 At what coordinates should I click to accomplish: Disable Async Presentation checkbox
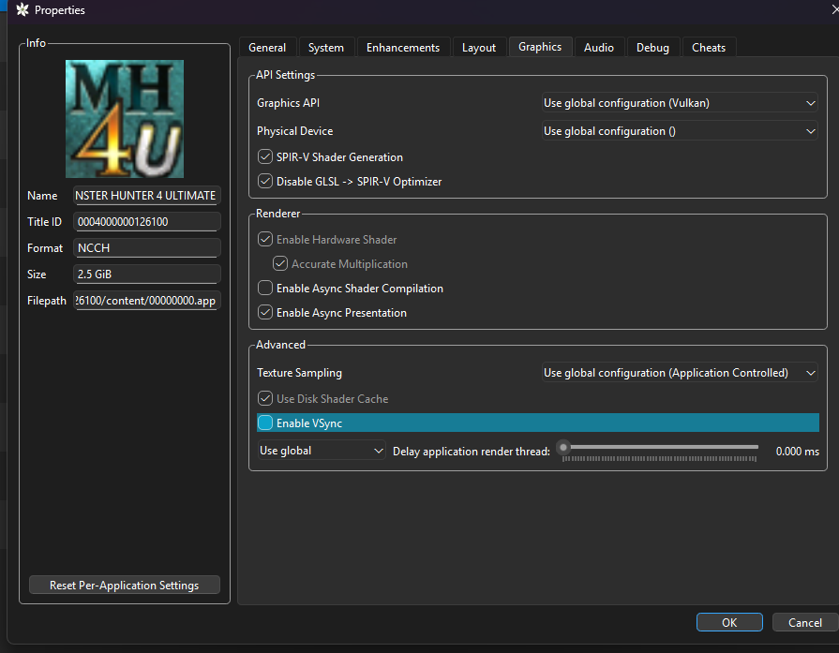265,313
